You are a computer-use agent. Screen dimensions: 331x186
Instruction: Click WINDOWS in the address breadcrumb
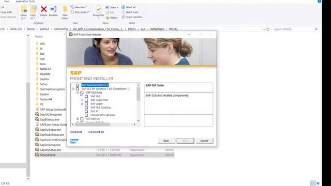click(157, 29)
